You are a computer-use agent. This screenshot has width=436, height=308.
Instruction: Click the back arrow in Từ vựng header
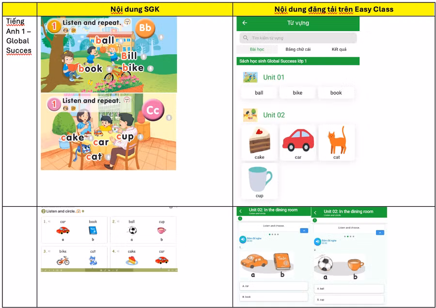click(245, 23)
